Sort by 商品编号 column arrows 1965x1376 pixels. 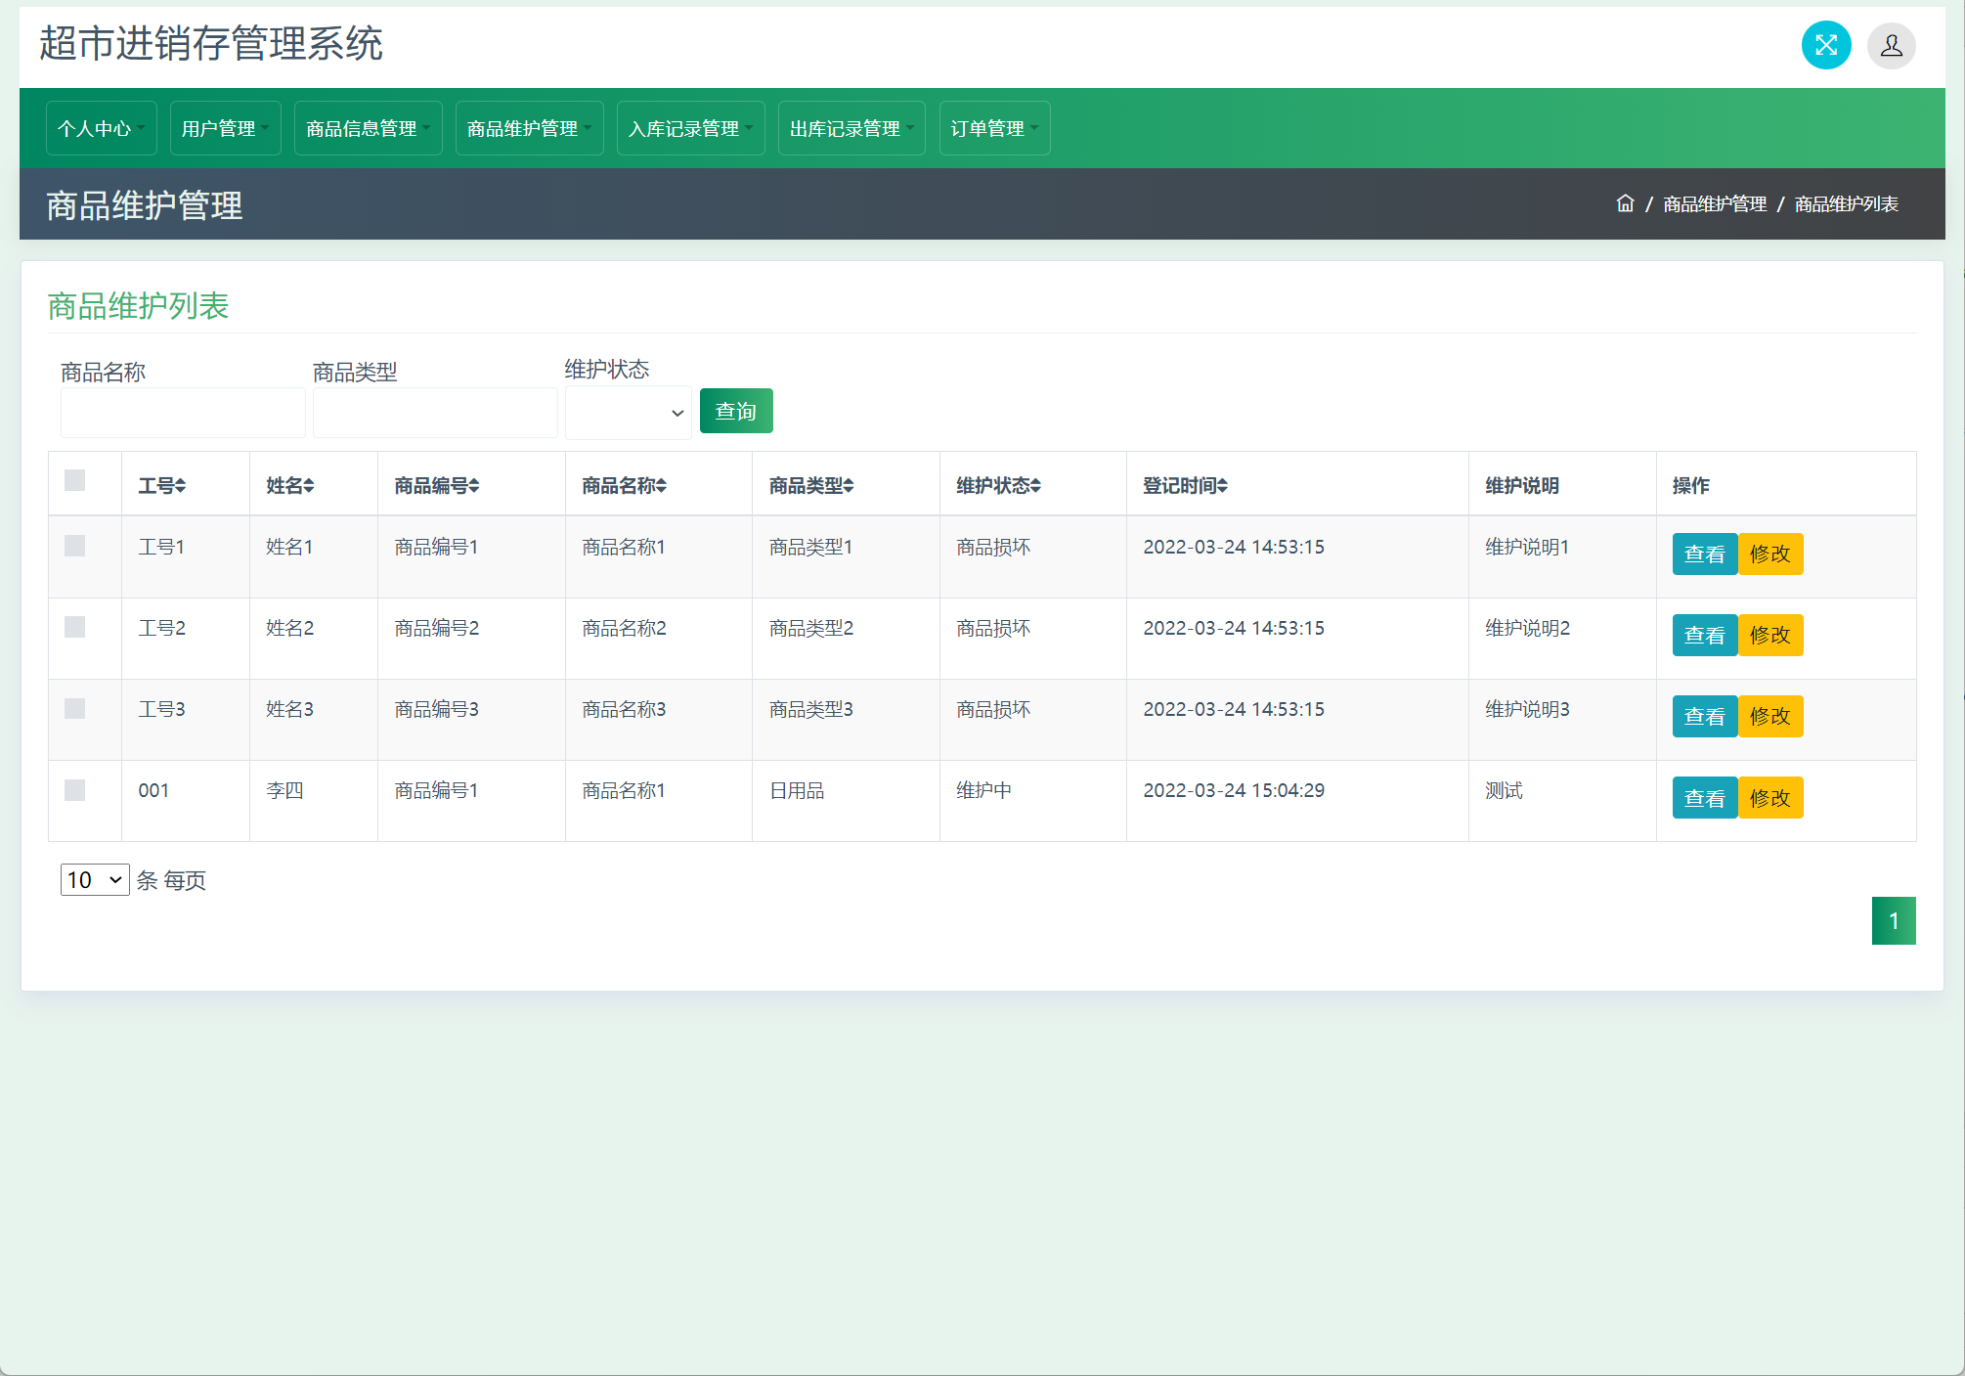(x=474, y=486)
